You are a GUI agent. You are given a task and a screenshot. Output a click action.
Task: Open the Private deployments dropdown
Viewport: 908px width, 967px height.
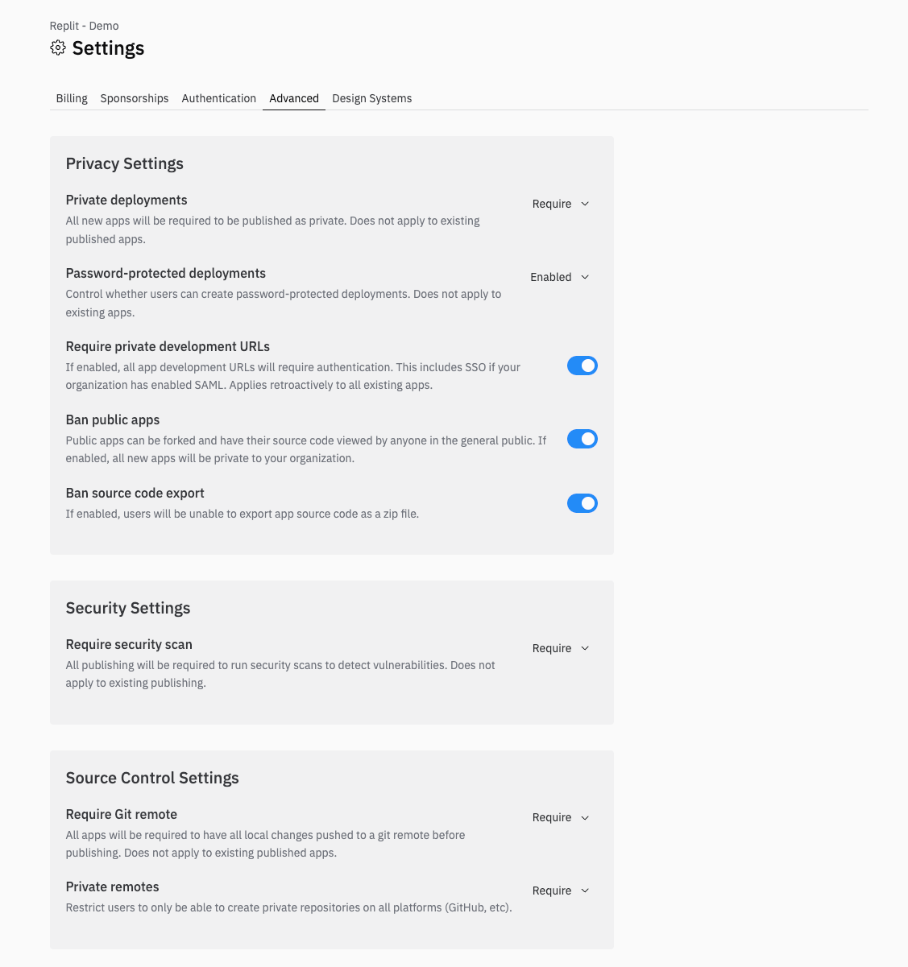(560, 204)
